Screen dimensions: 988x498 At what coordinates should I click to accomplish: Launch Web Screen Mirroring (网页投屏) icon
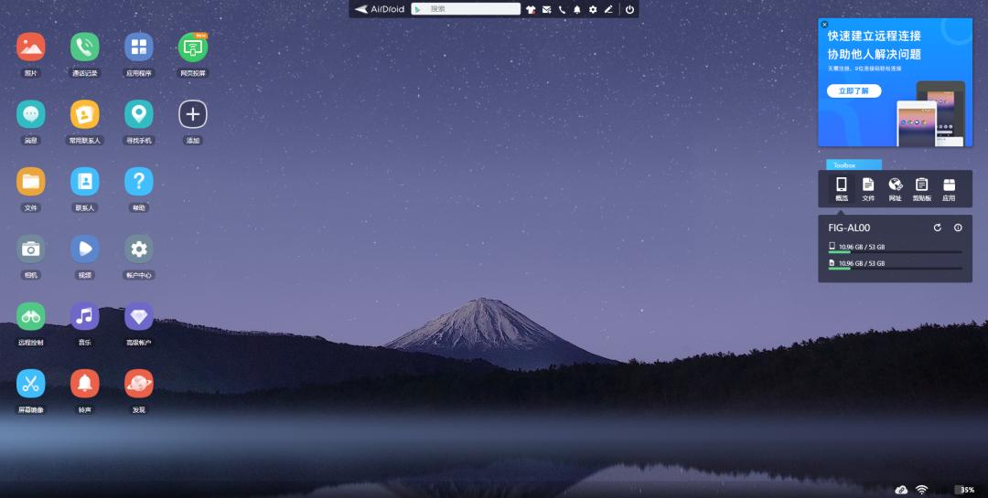(193, 48)
